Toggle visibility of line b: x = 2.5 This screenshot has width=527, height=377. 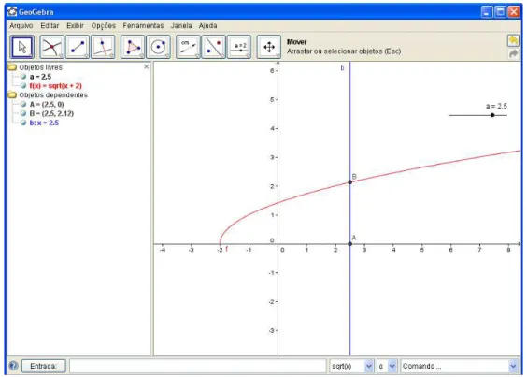(x=23, y=123)
